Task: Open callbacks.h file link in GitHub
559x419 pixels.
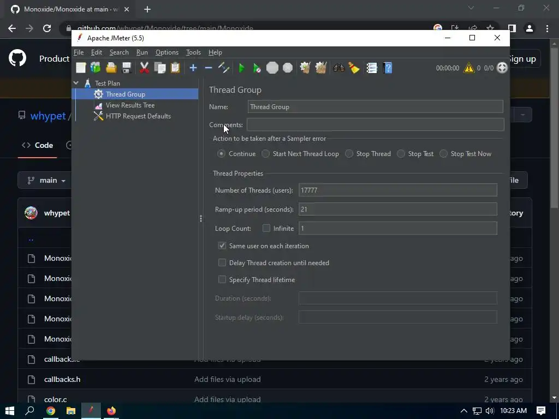Action: [x=62, y=380]
